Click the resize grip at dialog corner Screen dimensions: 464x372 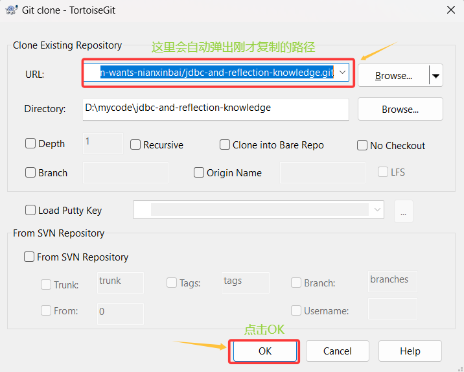pyautogui.click(x=460, y=369)
